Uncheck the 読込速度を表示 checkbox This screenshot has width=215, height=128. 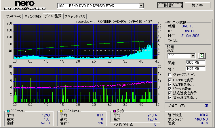coord(170,93)
